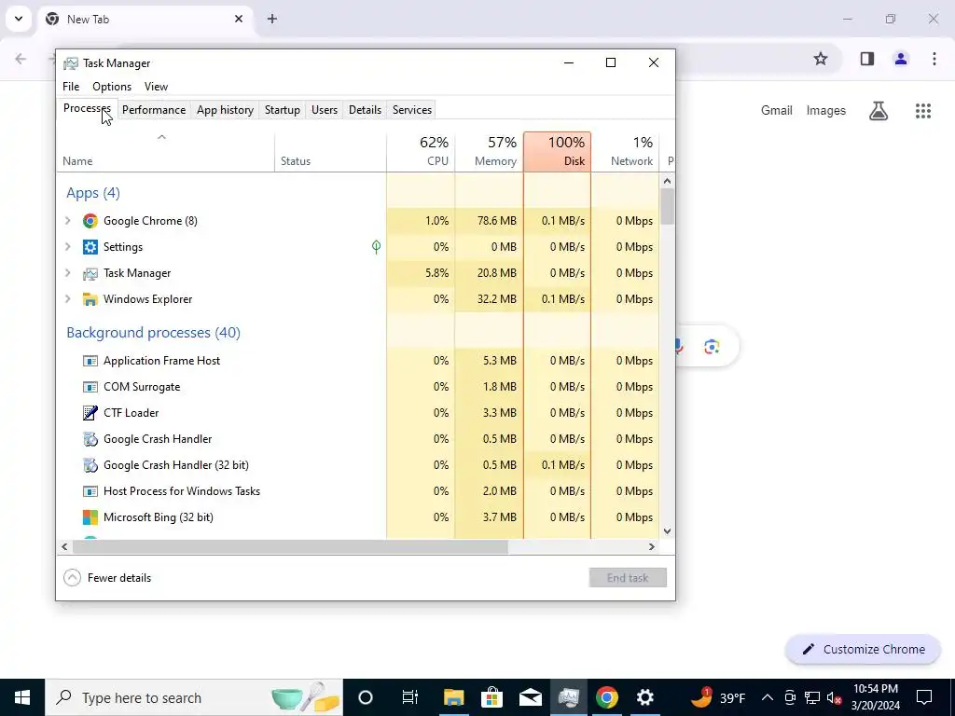Screen dimensions: 955x716
Task: Open the Images link
Action: pos(826,111)
